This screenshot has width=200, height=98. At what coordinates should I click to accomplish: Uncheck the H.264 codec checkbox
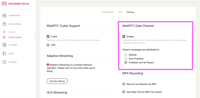48,37
